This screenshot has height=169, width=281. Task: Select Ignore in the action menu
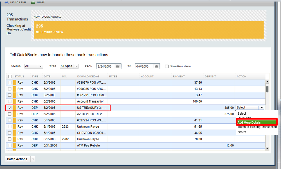[242, 131]
